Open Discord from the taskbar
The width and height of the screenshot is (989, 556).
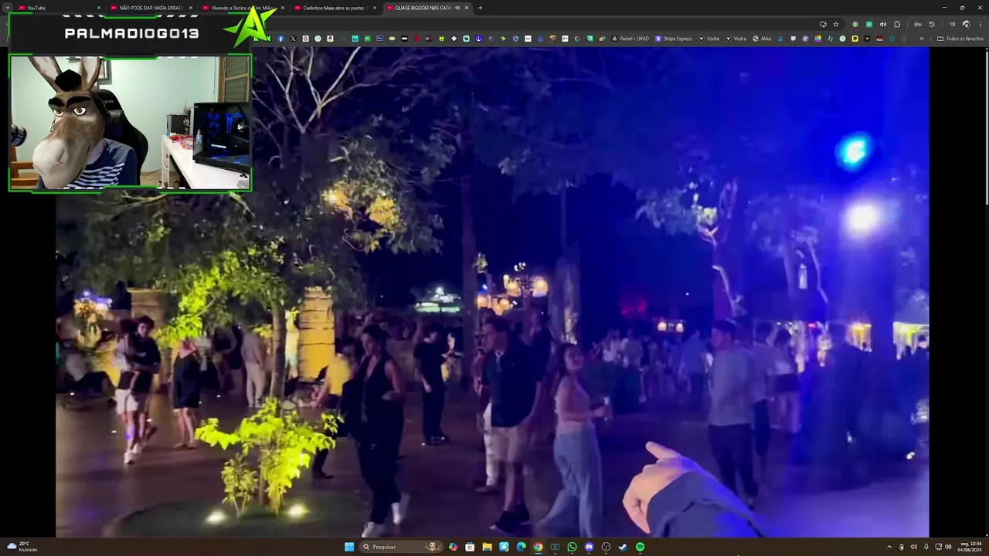[x=589, y=547]
